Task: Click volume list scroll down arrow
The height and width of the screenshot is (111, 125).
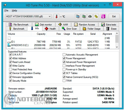Action: pos(117,47)
